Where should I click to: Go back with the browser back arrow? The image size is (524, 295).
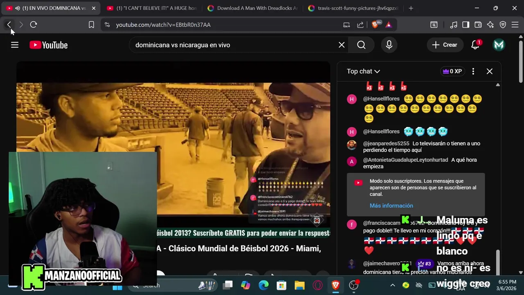(9, 25)
